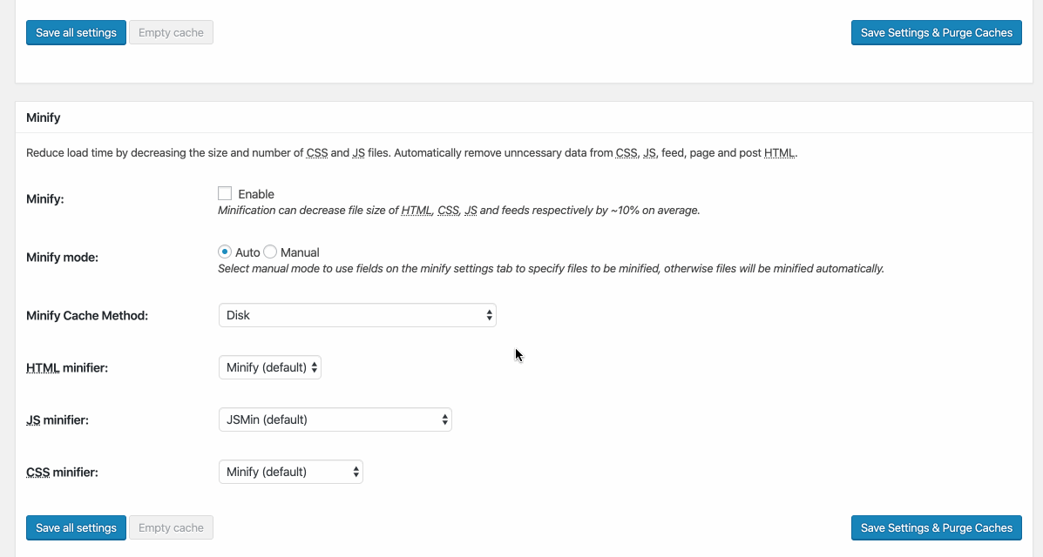Image resolution: width=1043 pixels, height=557 pixels.
Task: Click Empty cache button above Minify section
Action: pyautogui.click(x=171, y=33)
